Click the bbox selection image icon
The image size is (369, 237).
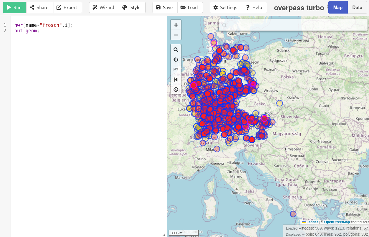[x=176, y=70]
